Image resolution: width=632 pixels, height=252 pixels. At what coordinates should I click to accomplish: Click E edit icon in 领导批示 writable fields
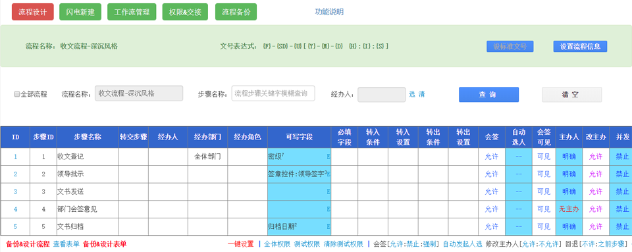click(329, 174)
